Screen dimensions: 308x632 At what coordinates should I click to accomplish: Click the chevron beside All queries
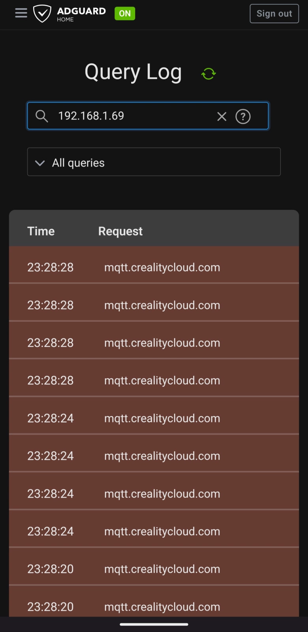pyautogui.click(x=40, y=163)
